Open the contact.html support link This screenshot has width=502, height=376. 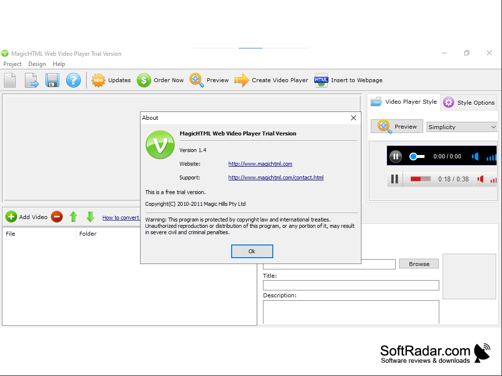[276, 177]
